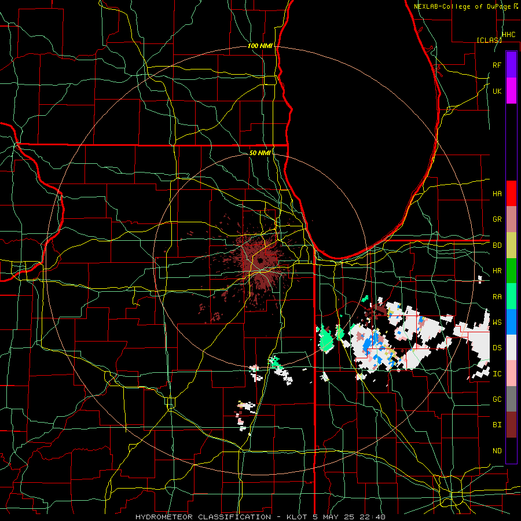
Task: Click the GR legend label
Action: coord(497,219)
